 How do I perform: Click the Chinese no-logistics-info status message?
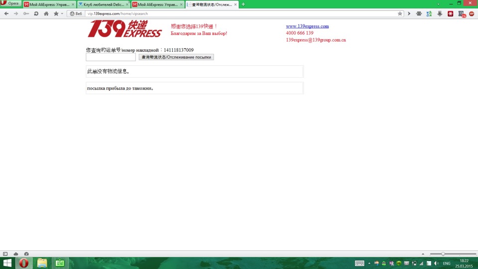(109, 71)
